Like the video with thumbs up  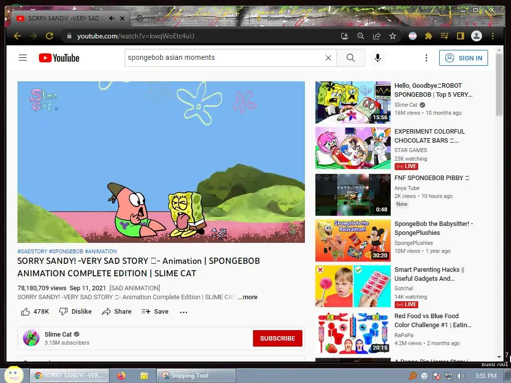(x=35, y=312)
